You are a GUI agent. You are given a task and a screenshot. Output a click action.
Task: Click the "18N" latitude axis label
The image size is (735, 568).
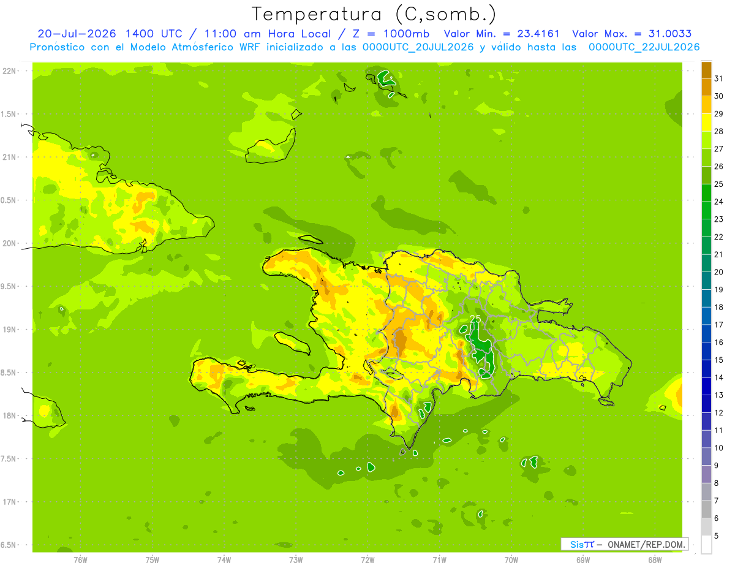pyautogui.click(x=10, y=415)
